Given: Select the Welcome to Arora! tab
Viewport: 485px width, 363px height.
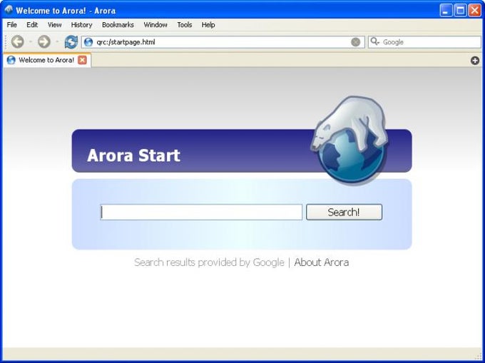Looking at the screenshot, I should tap(47, 60).
